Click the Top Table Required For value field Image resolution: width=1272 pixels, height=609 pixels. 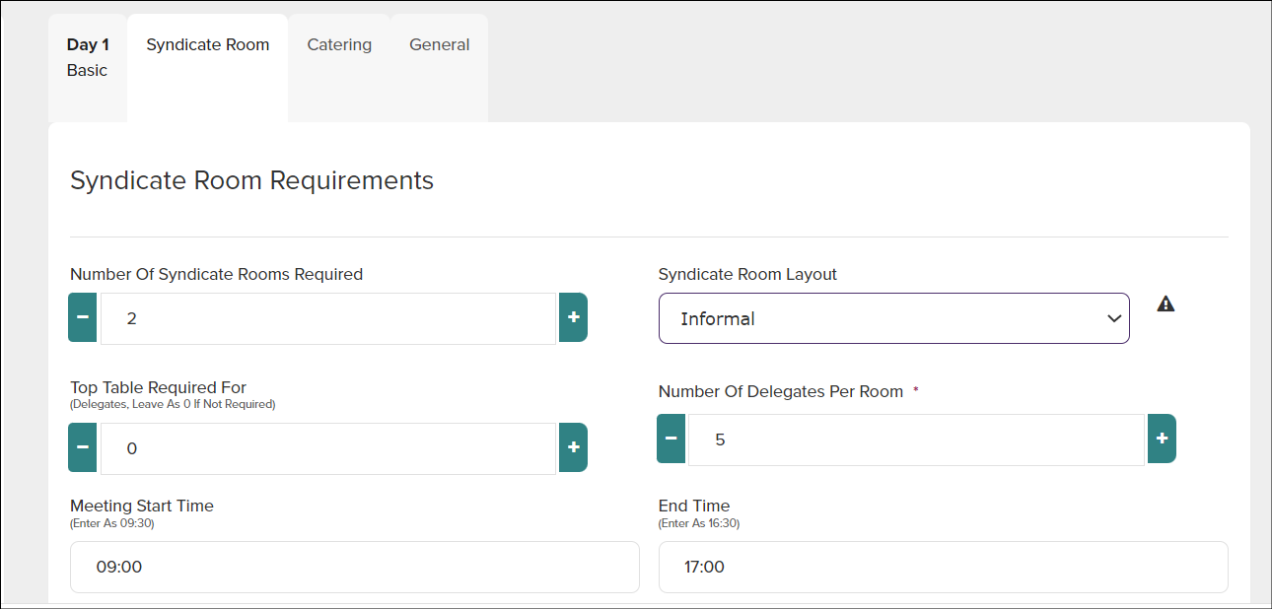tap(328, 448)
